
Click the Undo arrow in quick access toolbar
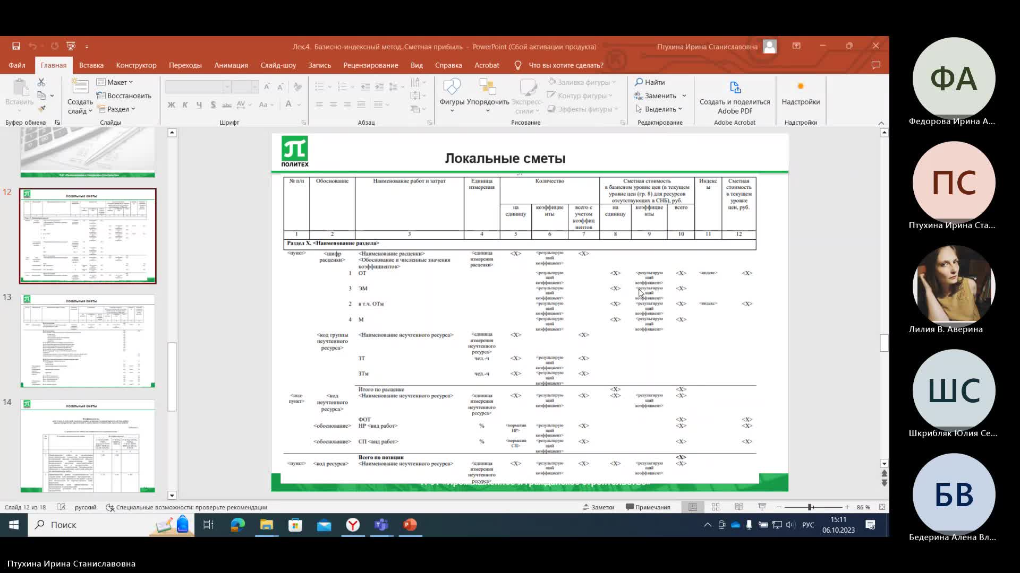[32, 46]
